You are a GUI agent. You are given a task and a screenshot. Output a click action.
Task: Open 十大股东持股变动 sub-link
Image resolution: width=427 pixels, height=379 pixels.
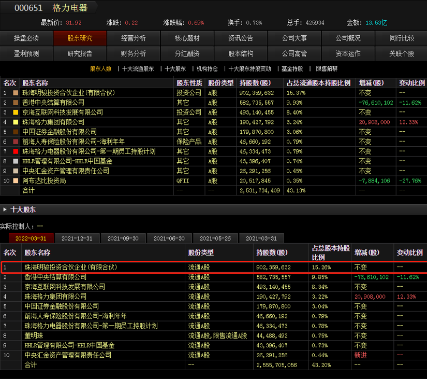coord(250,69)
